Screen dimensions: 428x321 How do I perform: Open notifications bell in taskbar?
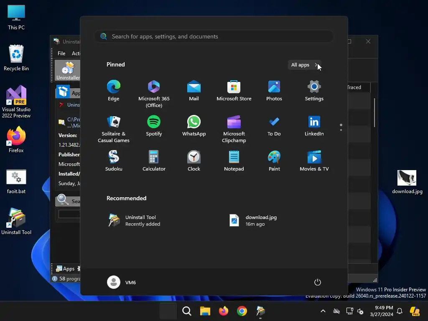point(400,311)
